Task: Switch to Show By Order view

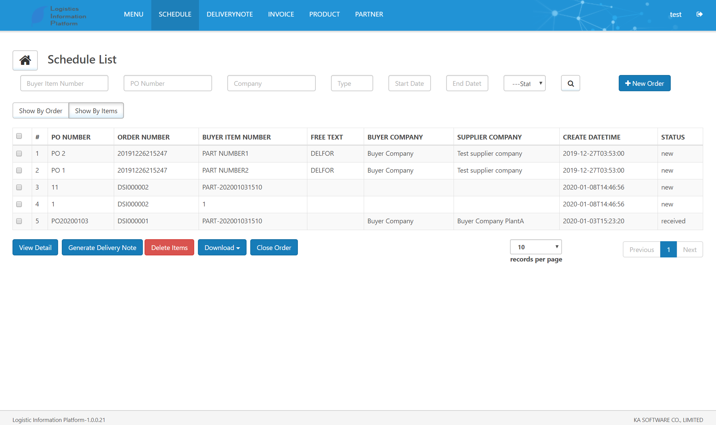Action: [41, 111]
